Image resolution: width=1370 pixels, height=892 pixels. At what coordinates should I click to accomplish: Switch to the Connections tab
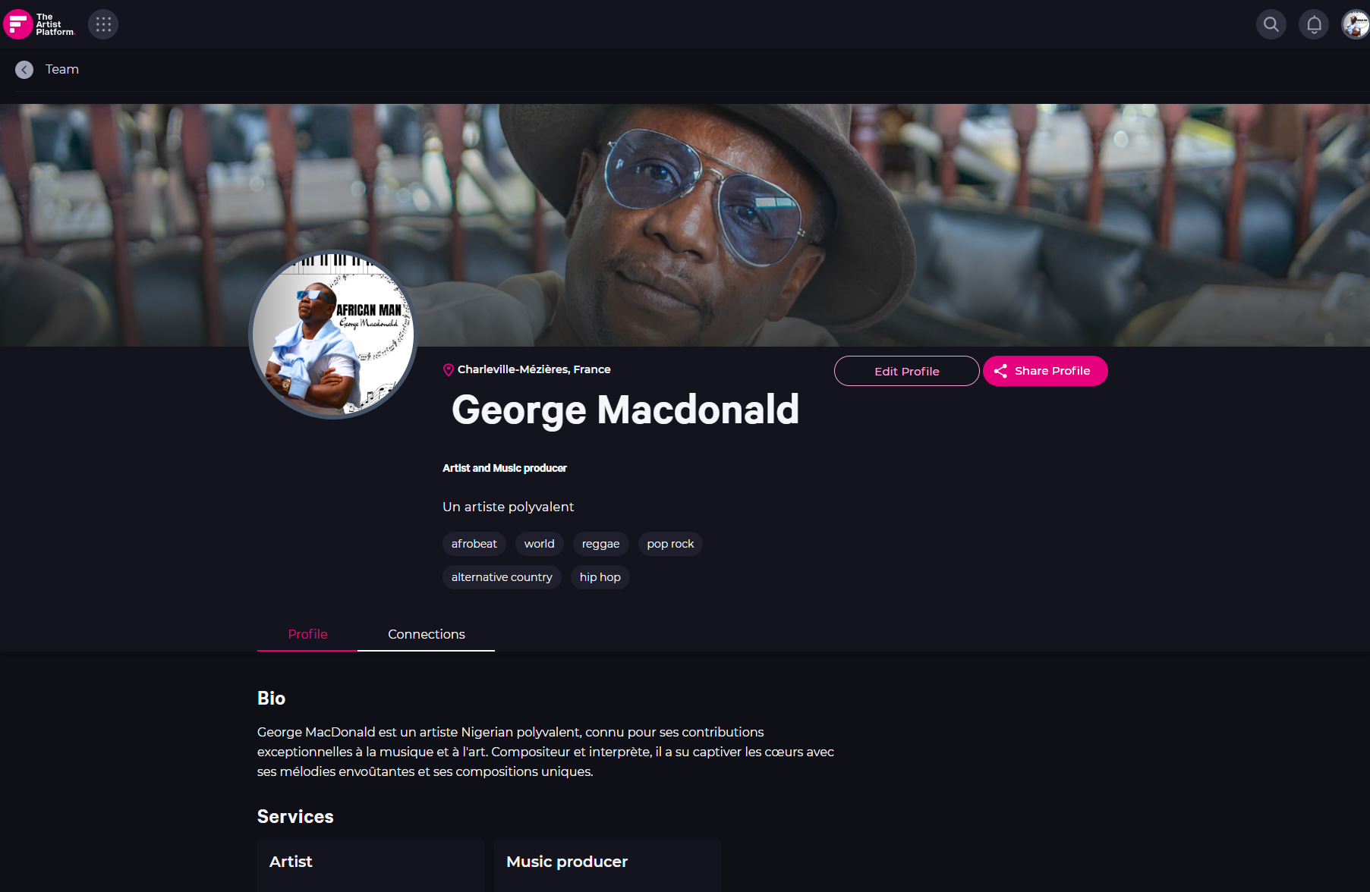(x=426, y=634)
